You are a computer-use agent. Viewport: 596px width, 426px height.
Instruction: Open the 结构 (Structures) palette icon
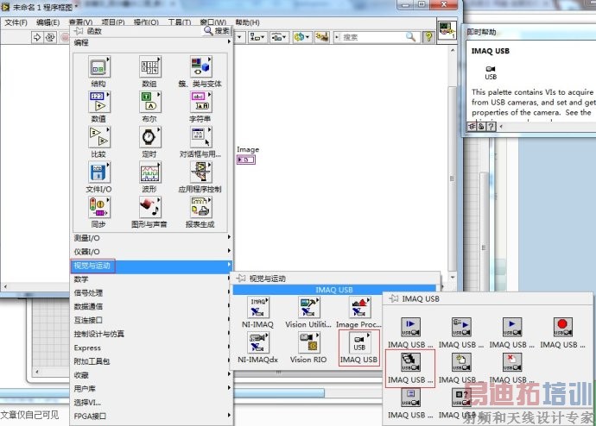[99, 66]
